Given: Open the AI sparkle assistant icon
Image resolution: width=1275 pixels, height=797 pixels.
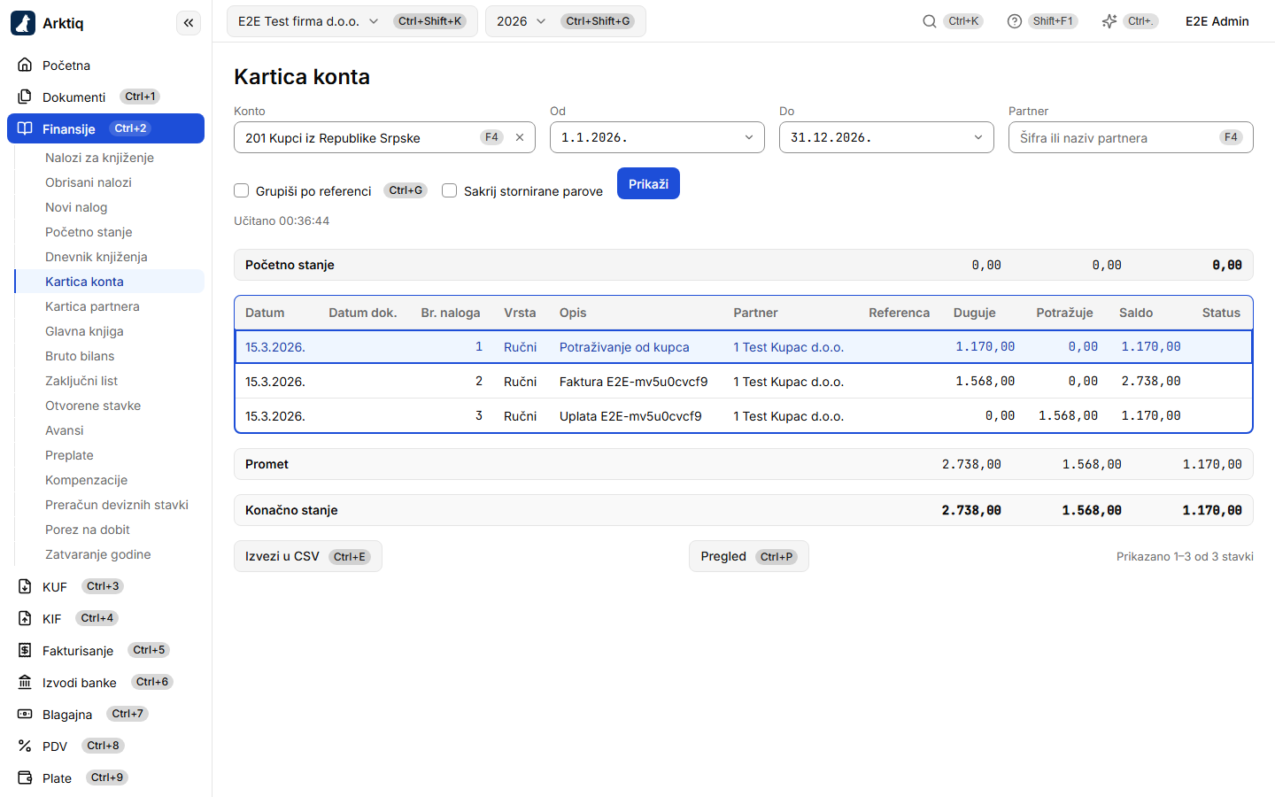Looking at the screenshot, I should 1109,21.
